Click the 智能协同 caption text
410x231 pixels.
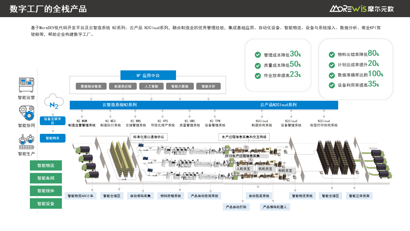[x=26, y=125]
